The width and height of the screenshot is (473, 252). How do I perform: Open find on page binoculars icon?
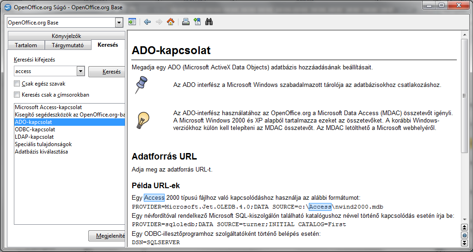pyautogui.click(x=209, y=22)
